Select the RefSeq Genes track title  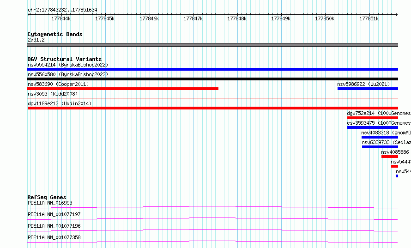click(47, 197)
